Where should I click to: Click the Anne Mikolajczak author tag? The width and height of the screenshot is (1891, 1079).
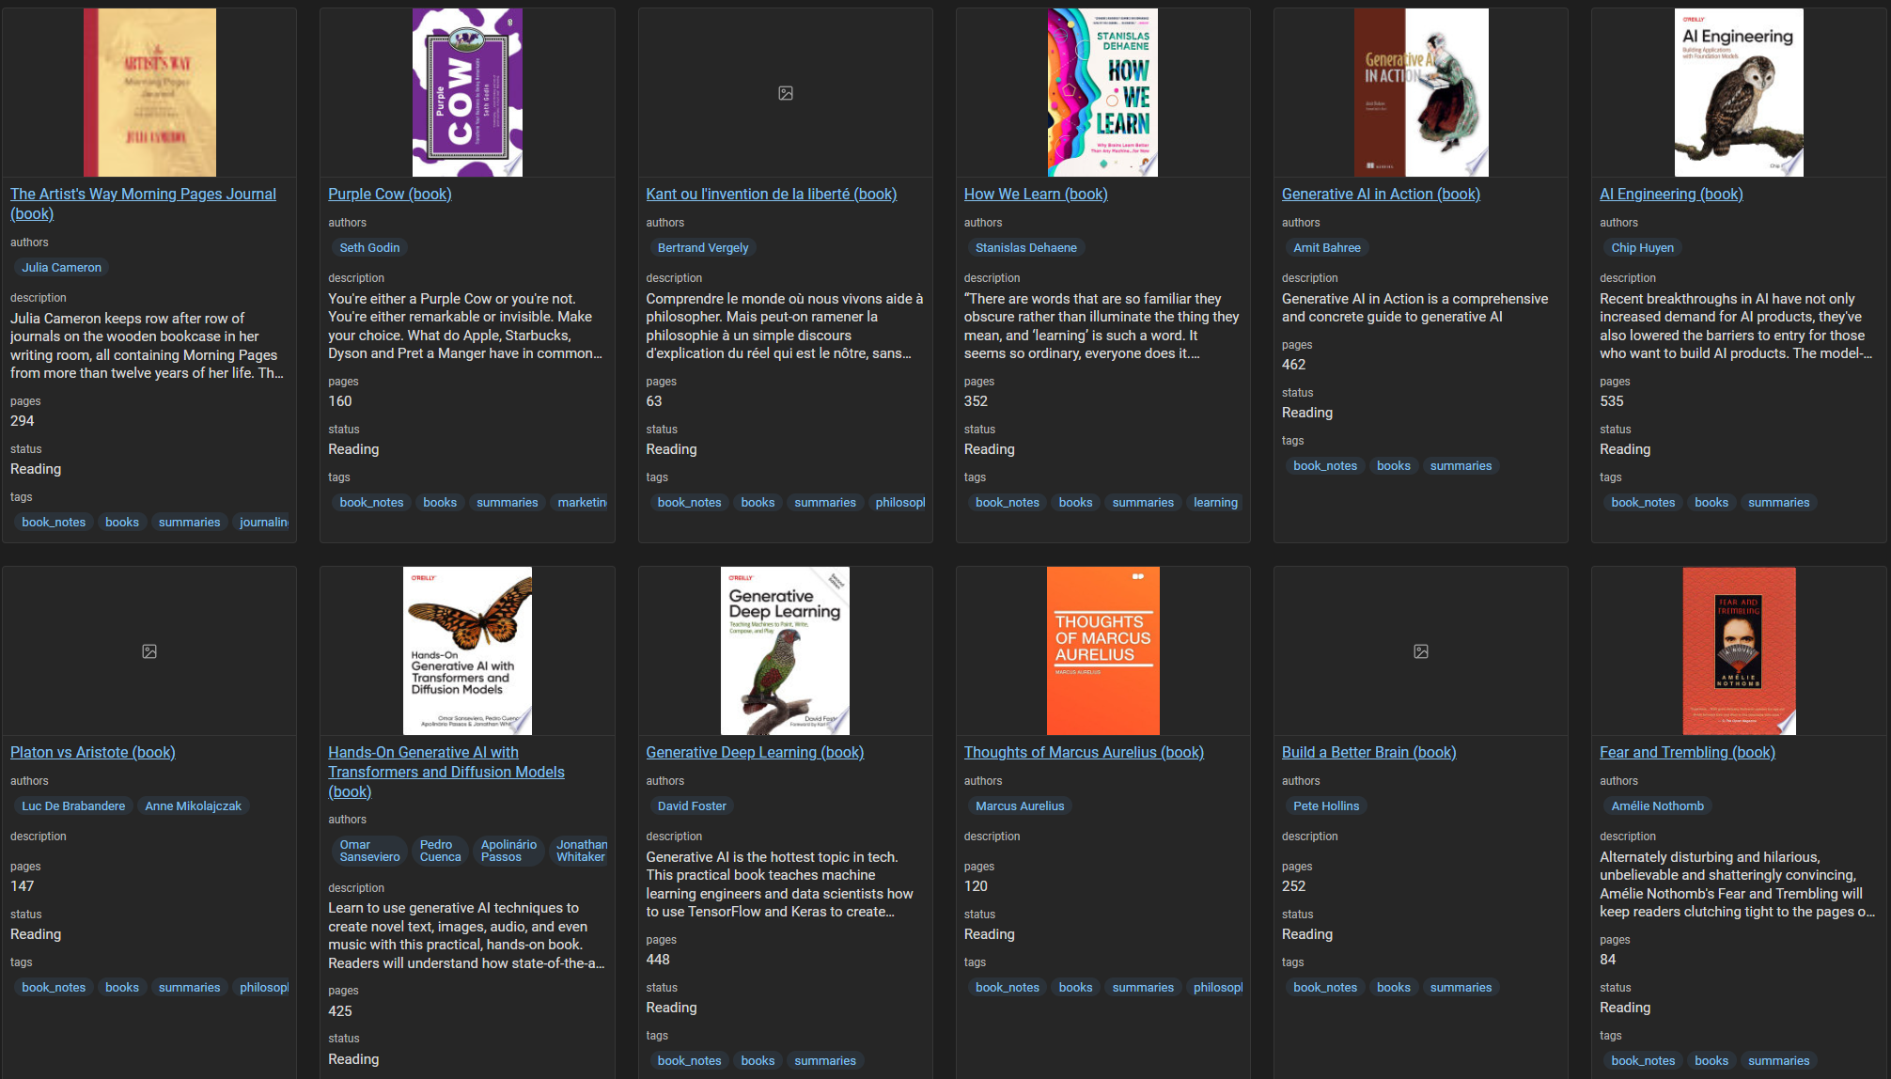193,806
